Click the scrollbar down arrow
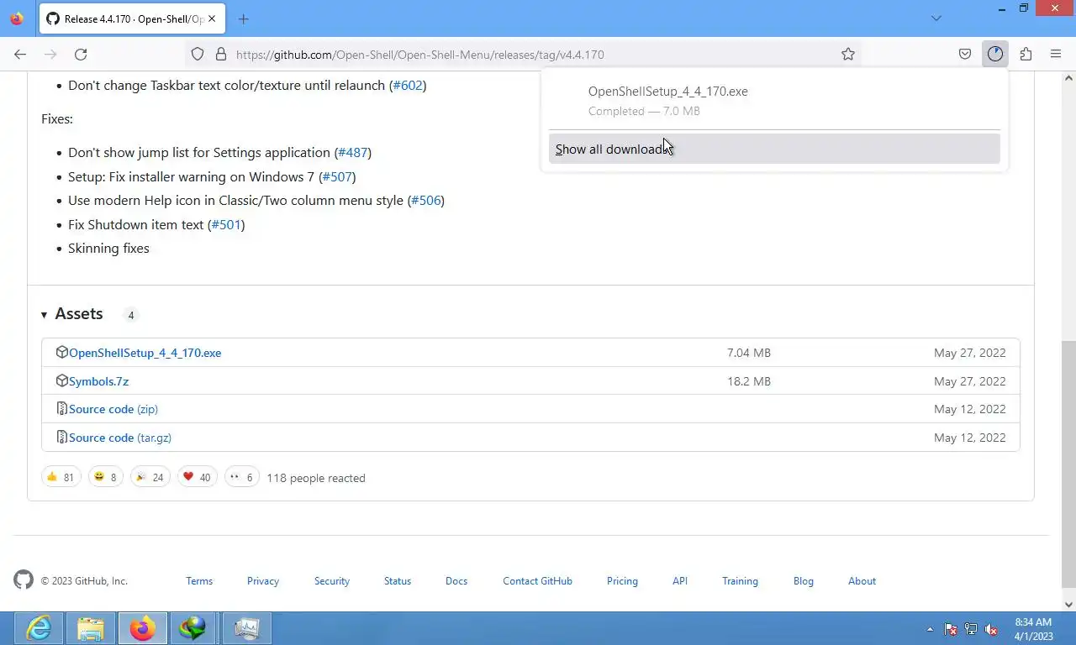This screenshot has width=1076, height=645. (x=1068, y=604)
